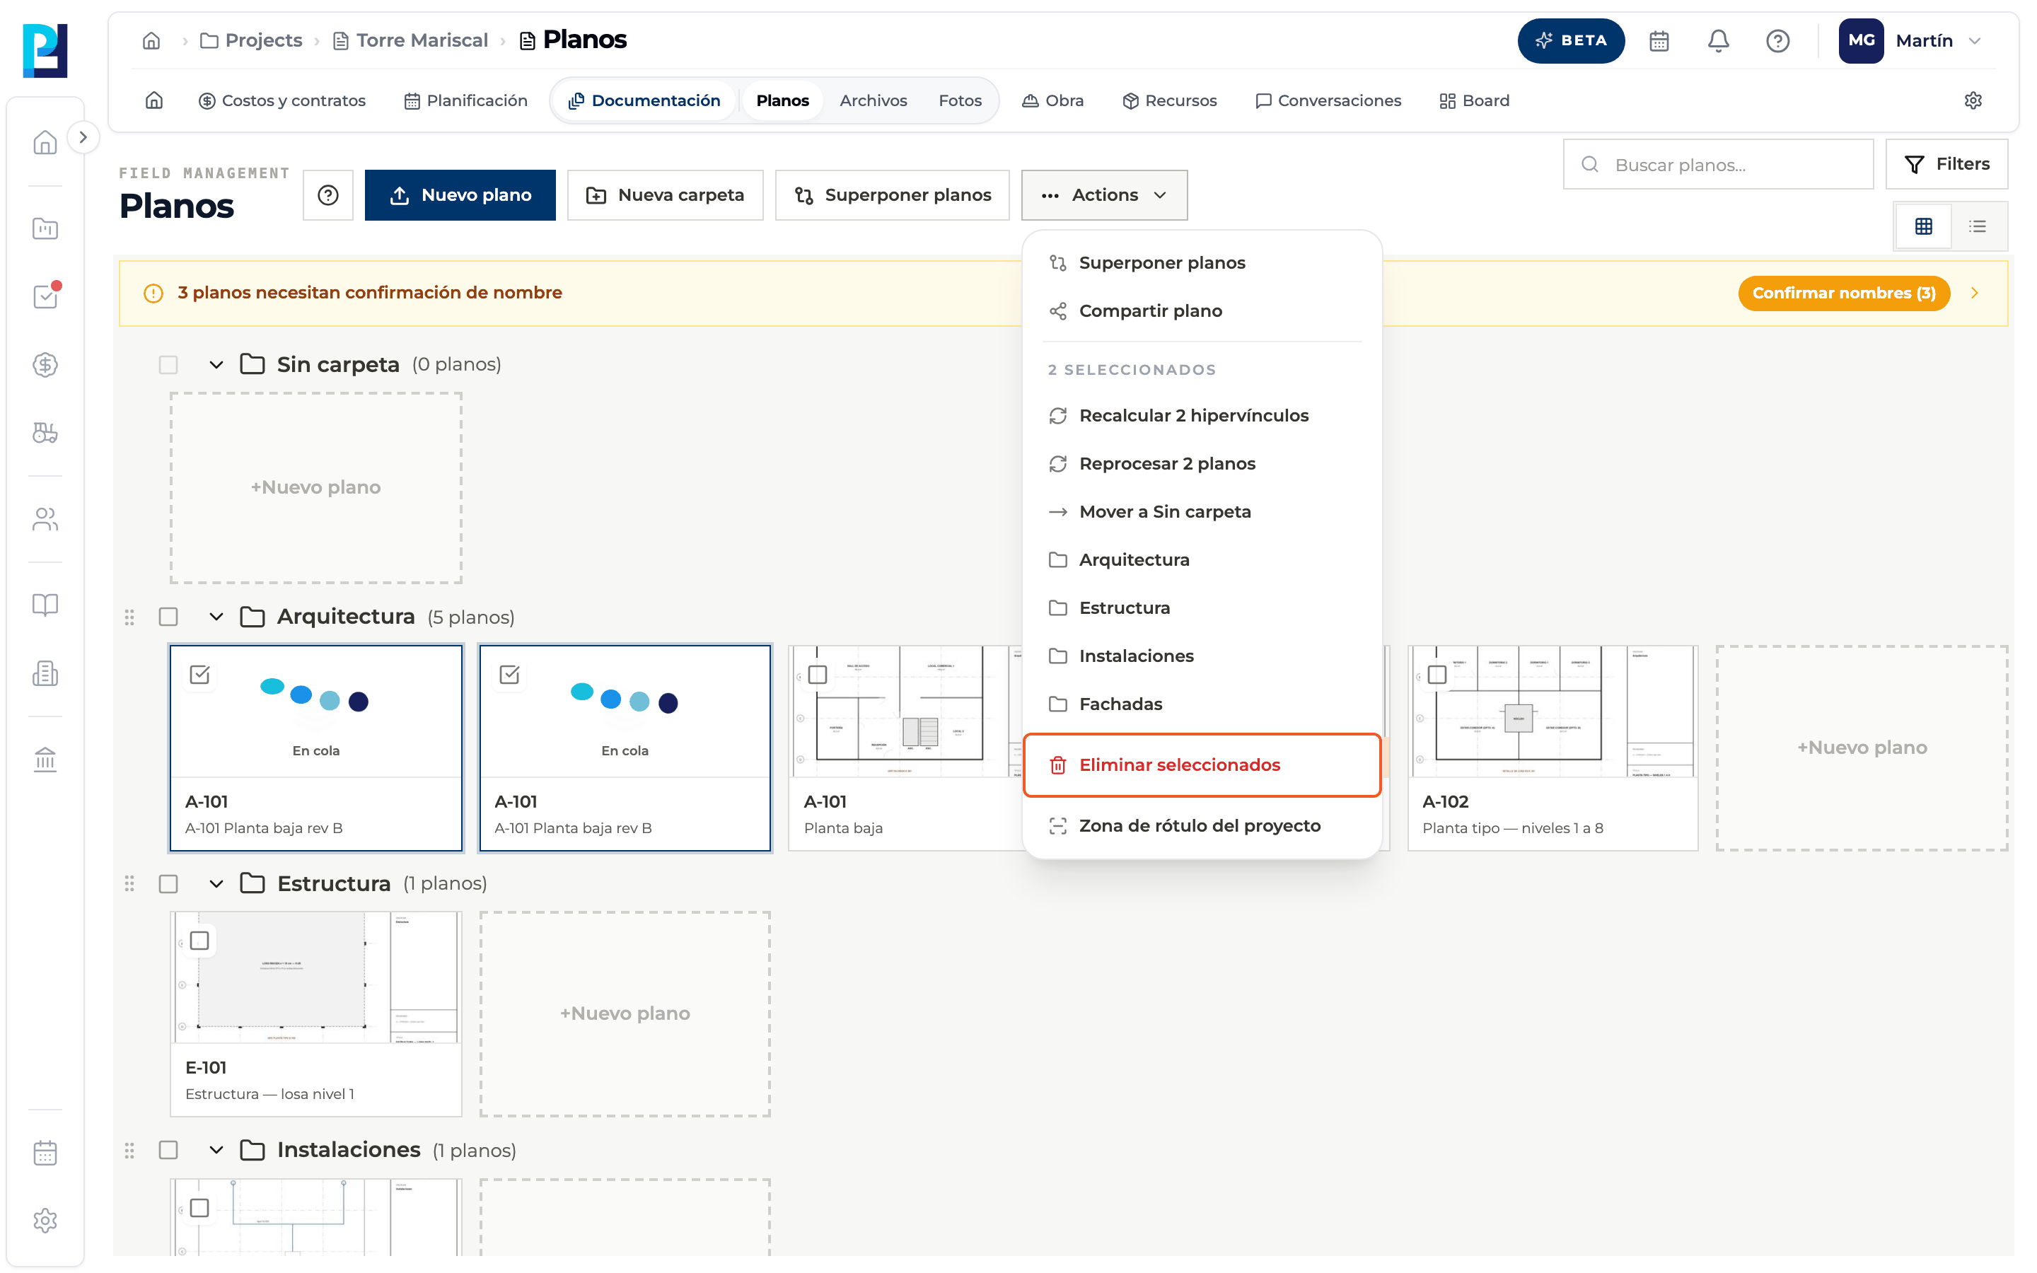Click the help icon beside Planos title

(x=328, y=195)
